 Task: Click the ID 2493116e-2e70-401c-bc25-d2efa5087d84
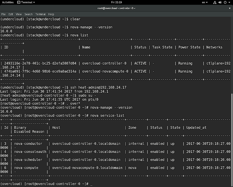click(40, 64)
